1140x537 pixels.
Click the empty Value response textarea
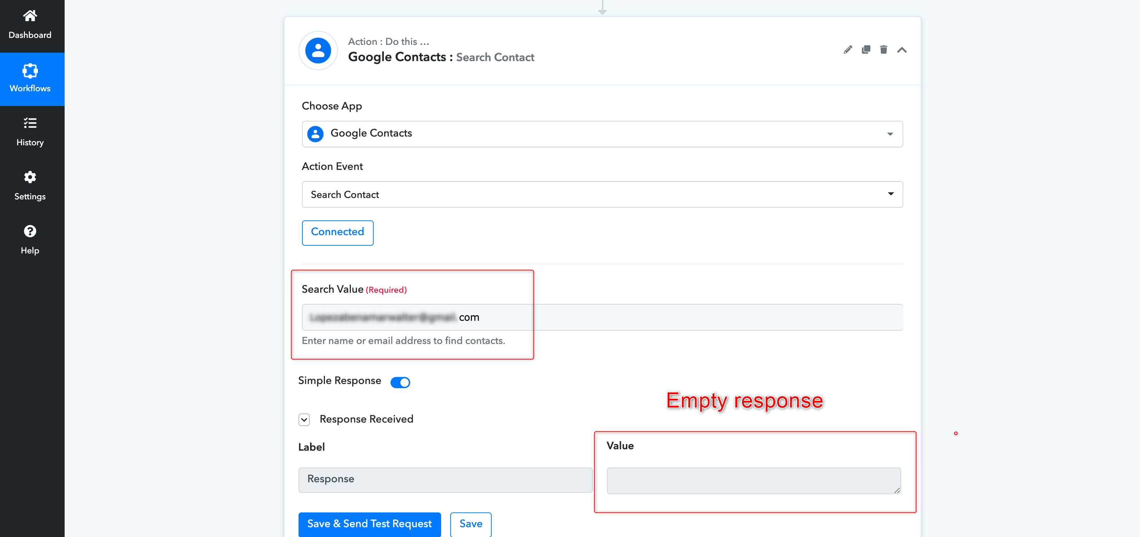tap(753, 480)
